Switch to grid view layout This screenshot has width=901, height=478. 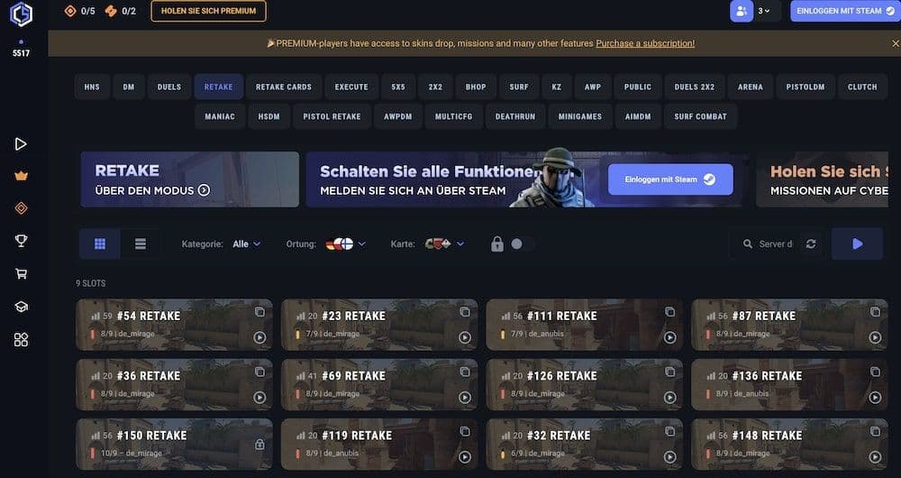point(100,244)
